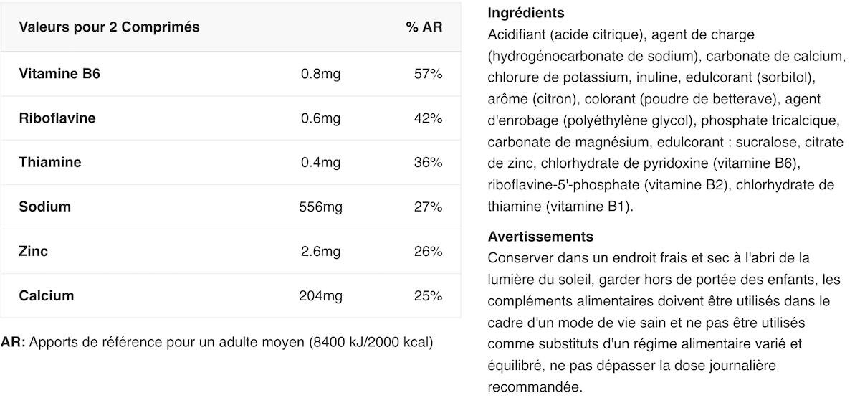860x408 pixels.
Task: Click the 'Valeurs pour 2 Comprimés' table header
Action: point(109,27)
